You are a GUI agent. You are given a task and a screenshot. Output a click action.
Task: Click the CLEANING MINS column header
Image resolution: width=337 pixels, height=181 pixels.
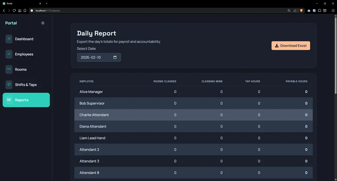[212, 82]
